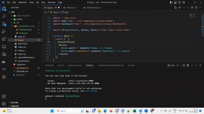
Task: Open the Explorer view in activity bar
Action: (x=4, y=9)
